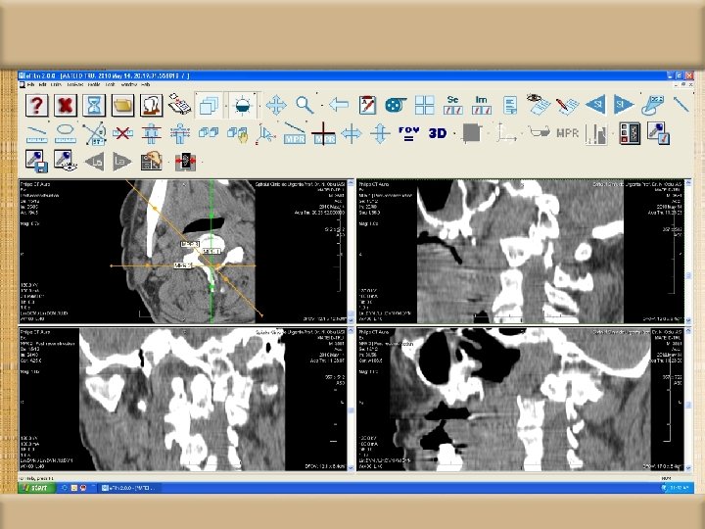Flip image vertically with up-down arrows icon
The width and height of the screenshot is (705, 529).
380,133
